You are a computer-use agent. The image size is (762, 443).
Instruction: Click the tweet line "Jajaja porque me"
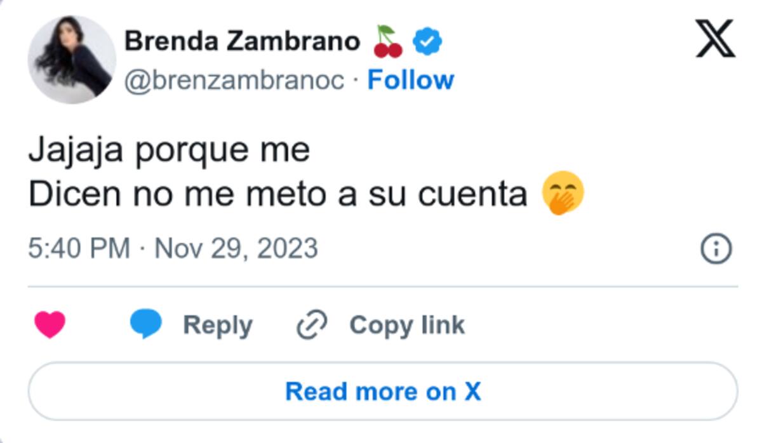click(169, 150)
